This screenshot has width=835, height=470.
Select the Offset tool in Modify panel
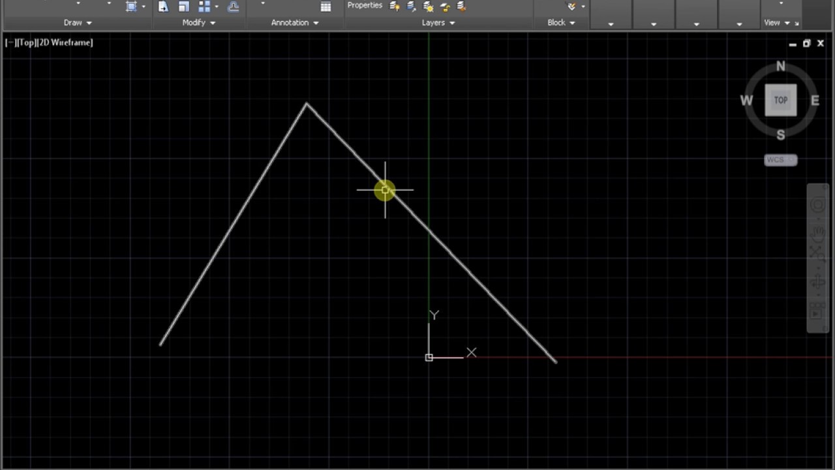pos(233,7)
